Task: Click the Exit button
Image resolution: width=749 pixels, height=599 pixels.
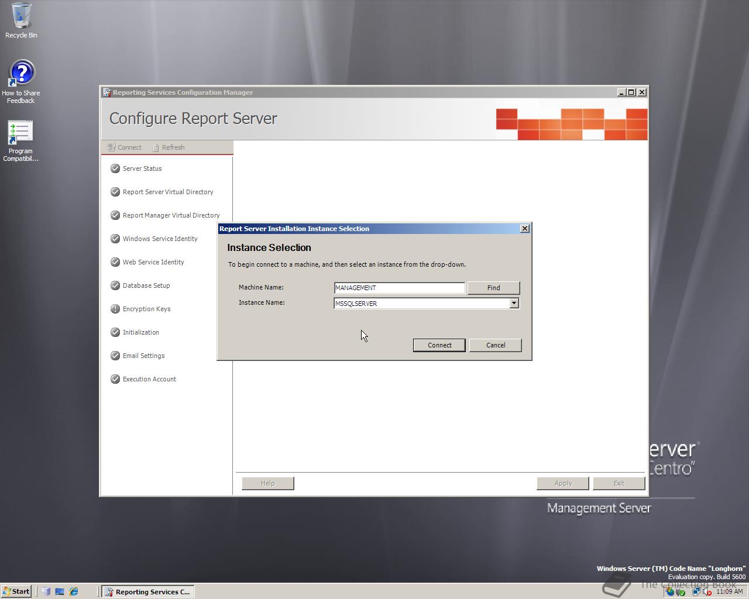Action: click(x=619, y=483)
